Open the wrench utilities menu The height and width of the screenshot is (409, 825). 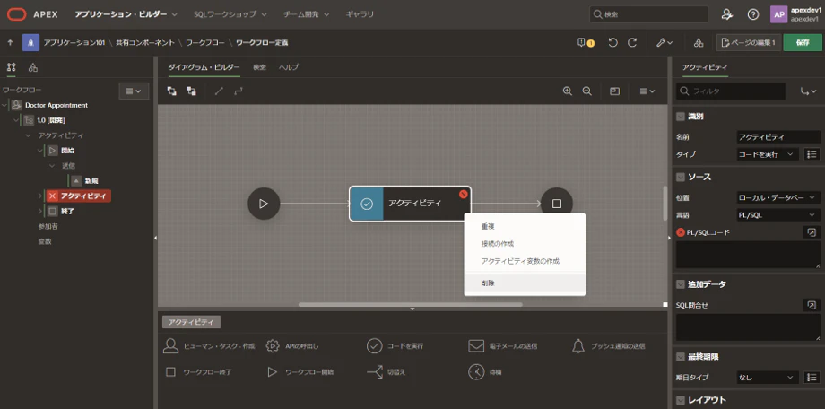(x=665, y=43)
